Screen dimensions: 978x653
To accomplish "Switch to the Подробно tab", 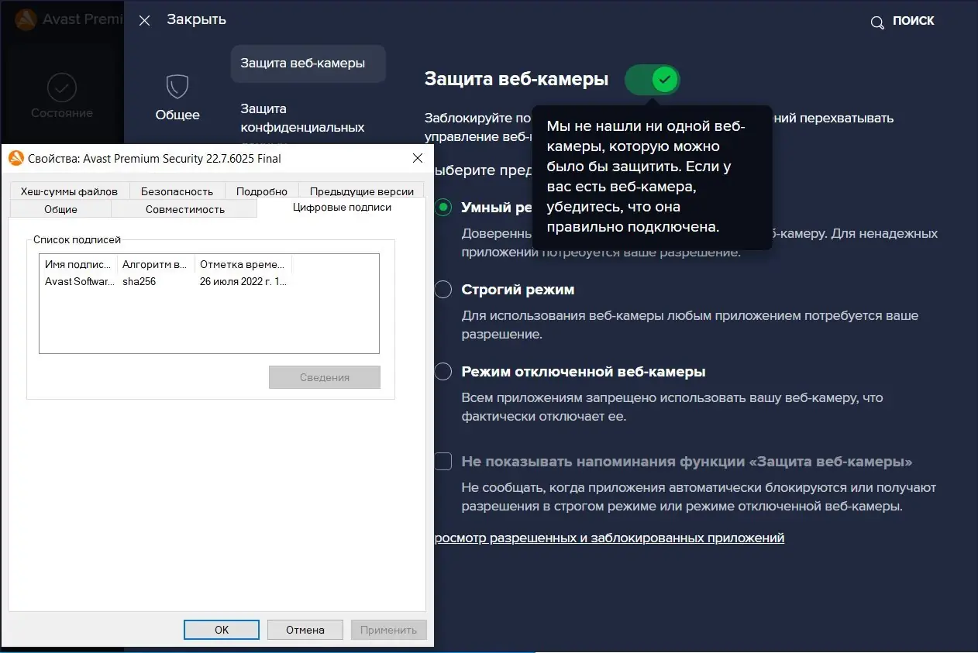I will pos(262,191).
